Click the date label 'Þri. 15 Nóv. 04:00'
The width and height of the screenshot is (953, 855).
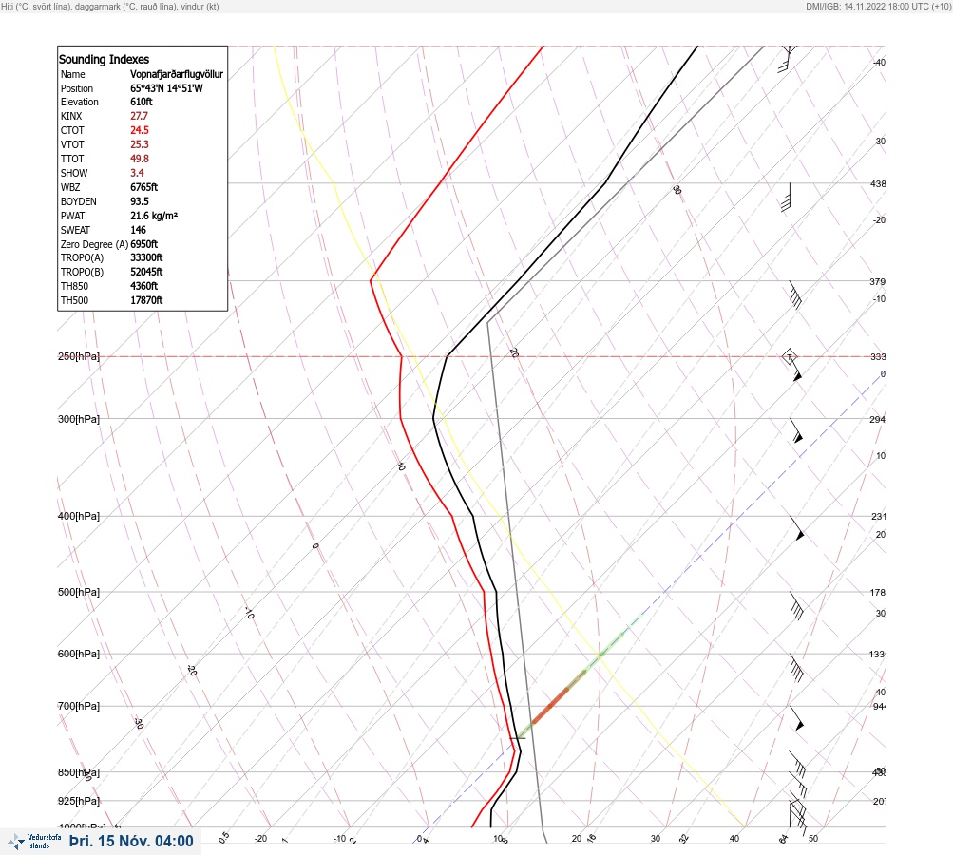click(131, 841)
